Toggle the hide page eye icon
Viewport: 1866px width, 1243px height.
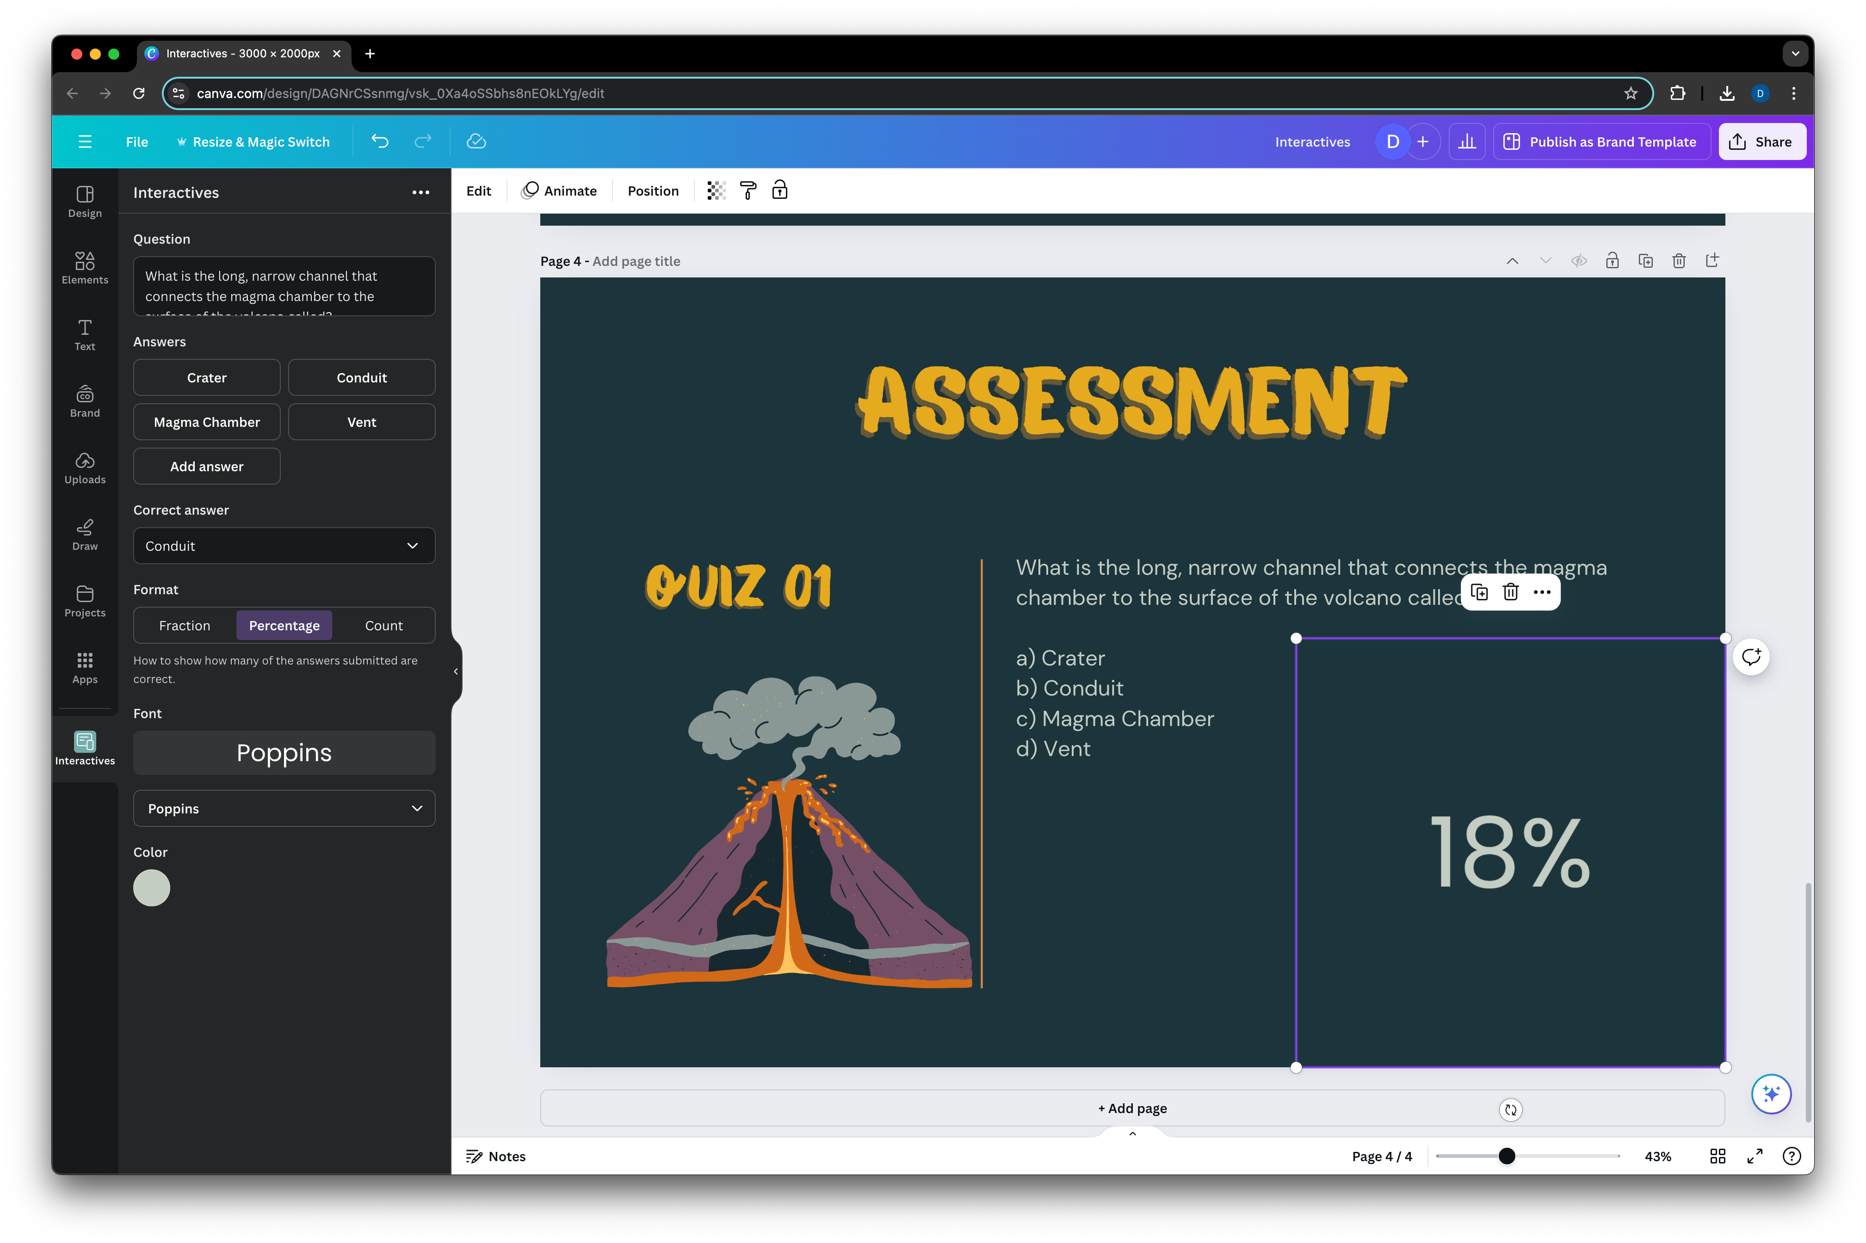click(1578, 261)
